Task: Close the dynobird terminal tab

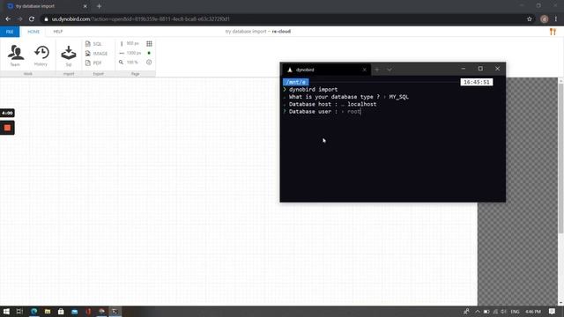Action: [x=364, y=70]
